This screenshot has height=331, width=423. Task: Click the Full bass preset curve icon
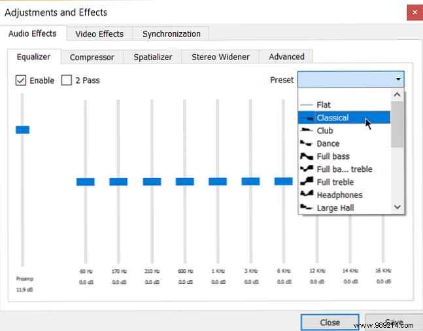pyautogui.click(x=307, y=156)
